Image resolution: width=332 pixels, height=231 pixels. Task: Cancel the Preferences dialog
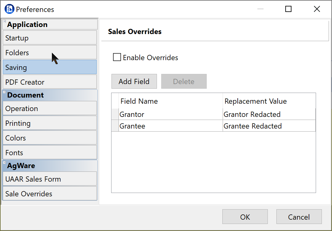point(299,217)
